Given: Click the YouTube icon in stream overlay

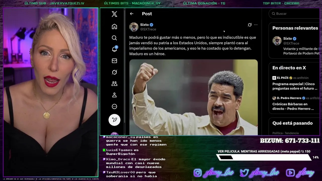Looking at the screenshot, I should [290, 173].
